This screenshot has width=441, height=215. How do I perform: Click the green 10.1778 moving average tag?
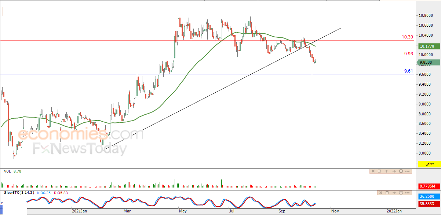point(430,47)
